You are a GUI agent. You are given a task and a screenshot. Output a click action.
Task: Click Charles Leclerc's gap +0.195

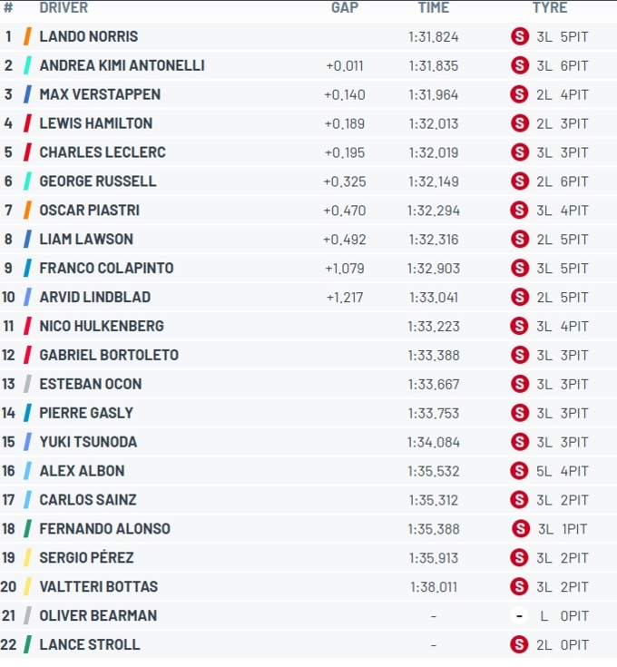pyautogui.click(x=345, y=152)
